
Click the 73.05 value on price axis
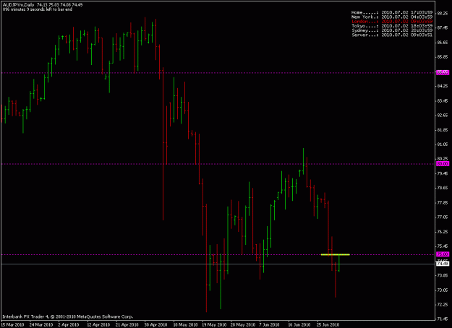[443, 290]
